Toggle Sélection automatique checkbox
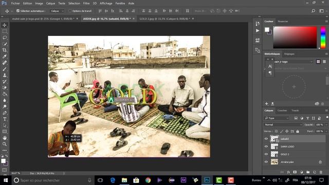Viewport: 329px width, 185px height. coord(18,11)
